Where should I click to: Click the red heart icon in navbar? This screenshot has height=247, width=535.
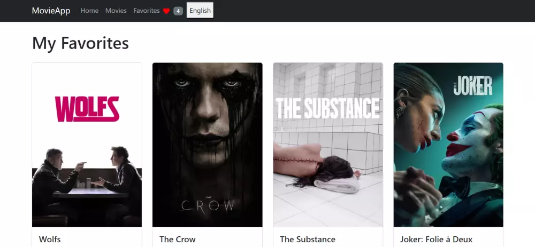tap(166, 11)
